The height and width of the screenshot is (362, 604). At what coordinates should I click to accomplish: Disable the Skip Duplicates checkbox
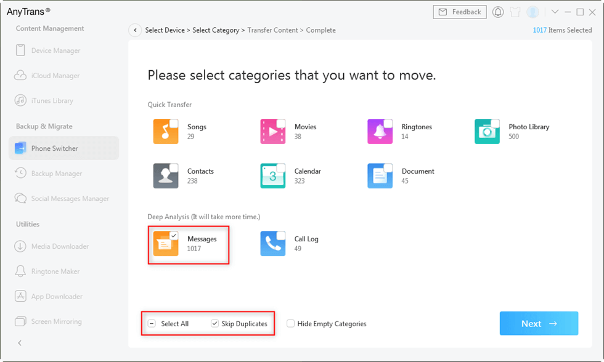pyautogui.click(x=214, y=324)
